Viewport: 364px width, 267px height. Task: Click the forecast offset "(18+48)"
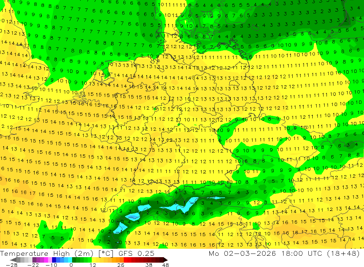[343, 254]
